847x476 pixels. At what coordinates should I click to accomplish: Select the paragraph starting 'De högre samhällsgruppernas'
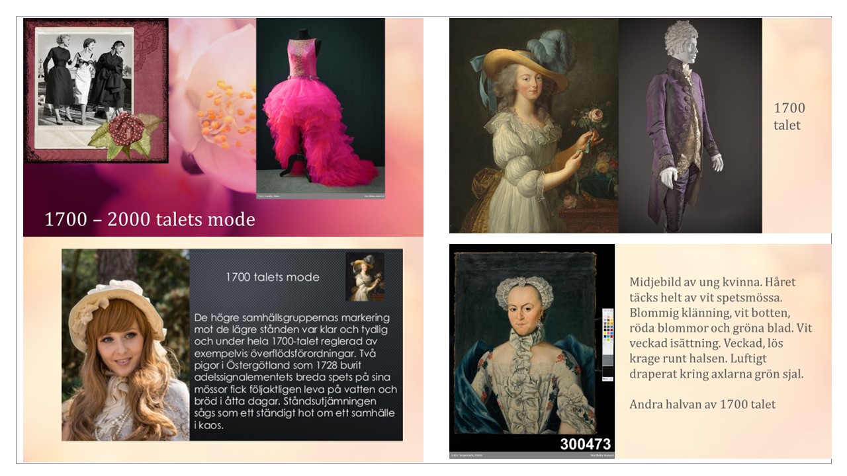pyautogui.click(x=295, y=372)
